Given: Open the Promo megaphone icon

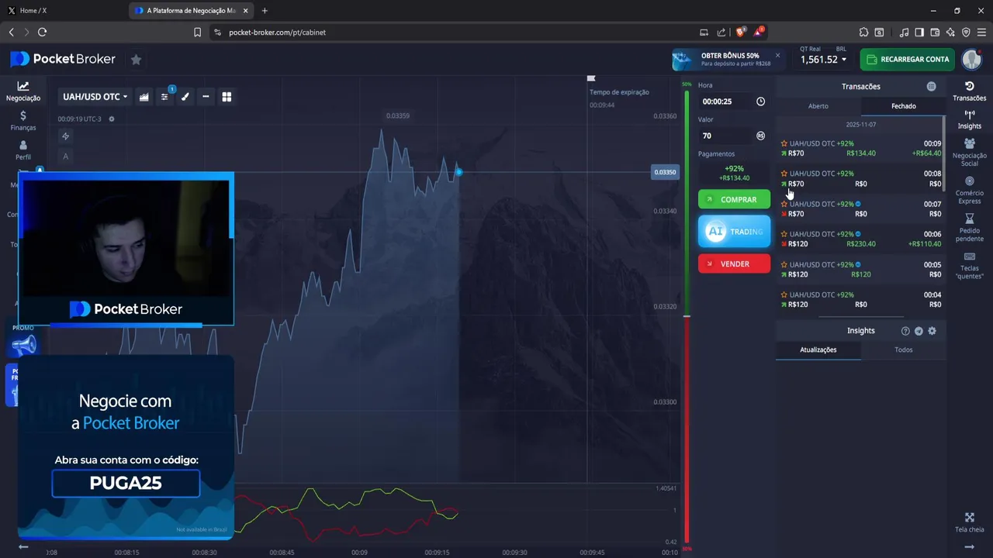Looking at the screenshot, I should (23, 344).
